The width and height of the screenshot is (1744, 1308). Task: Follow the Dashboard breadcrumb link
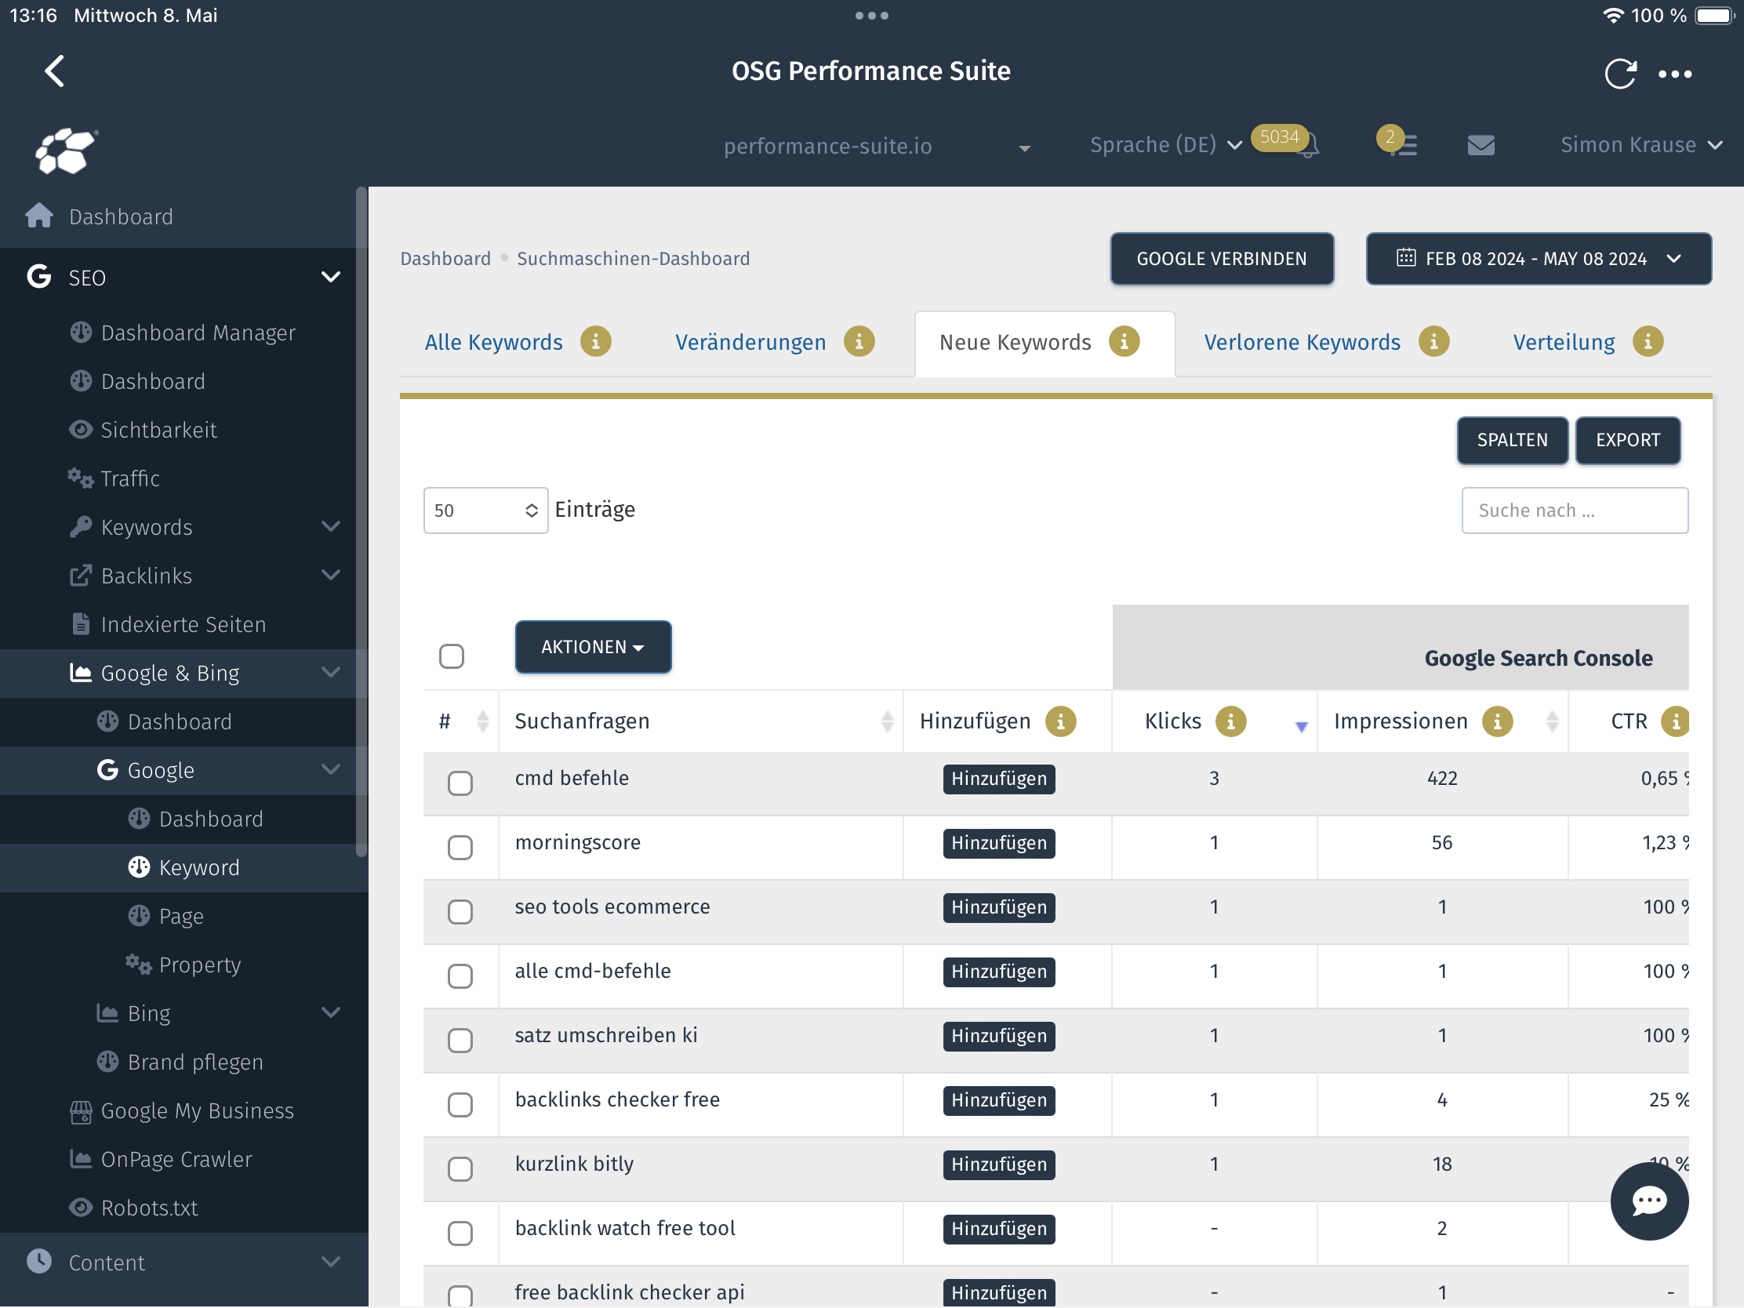point(445,259)
